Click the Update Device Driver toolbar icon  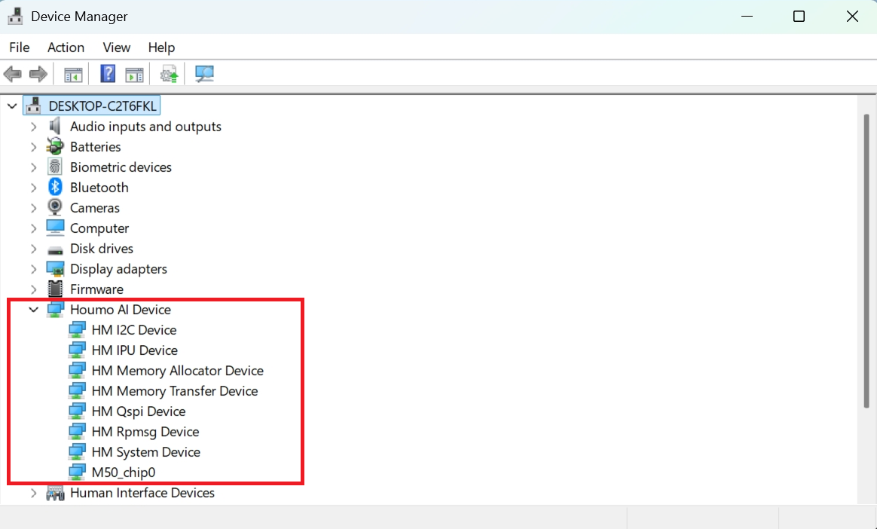[169, 74]
